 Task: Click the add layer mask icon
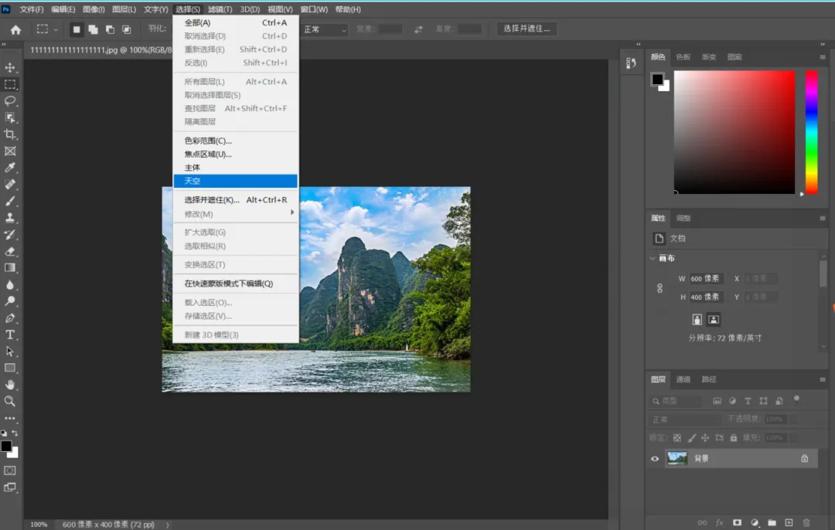(737, 522)
